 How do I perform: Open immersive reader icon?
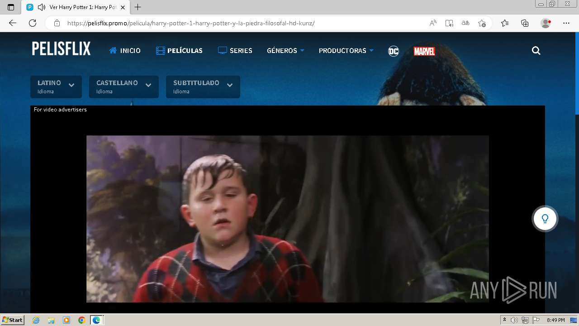449,23
